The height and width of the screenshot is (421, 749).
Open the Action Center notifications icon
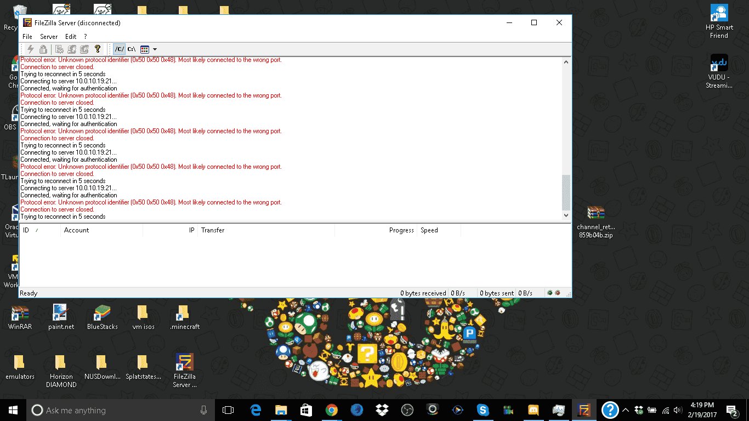[731, 410]
